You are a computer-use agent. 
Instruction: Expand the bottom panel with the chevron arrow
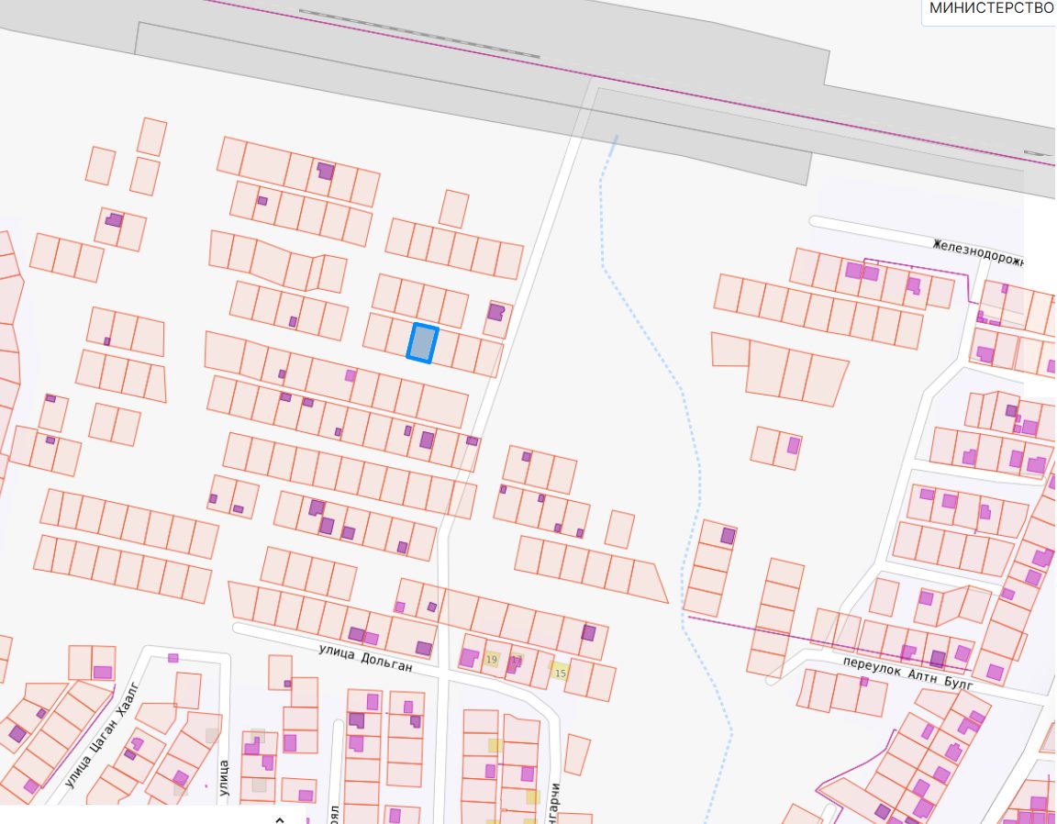(280, 819)
